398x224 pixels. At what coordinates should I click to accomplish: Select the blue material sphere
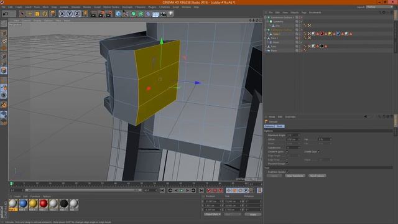23,203
